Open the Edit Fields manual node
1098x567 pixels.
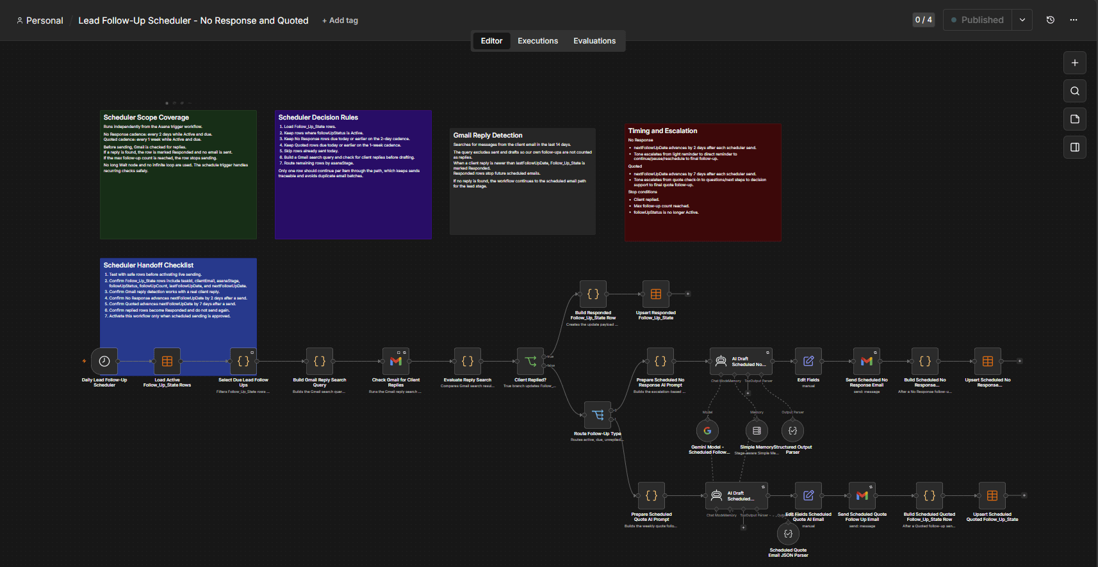tap(808, 362)
